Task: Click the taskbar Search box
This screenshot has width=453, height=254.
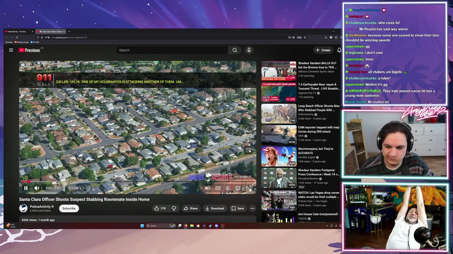Action: 161,226
